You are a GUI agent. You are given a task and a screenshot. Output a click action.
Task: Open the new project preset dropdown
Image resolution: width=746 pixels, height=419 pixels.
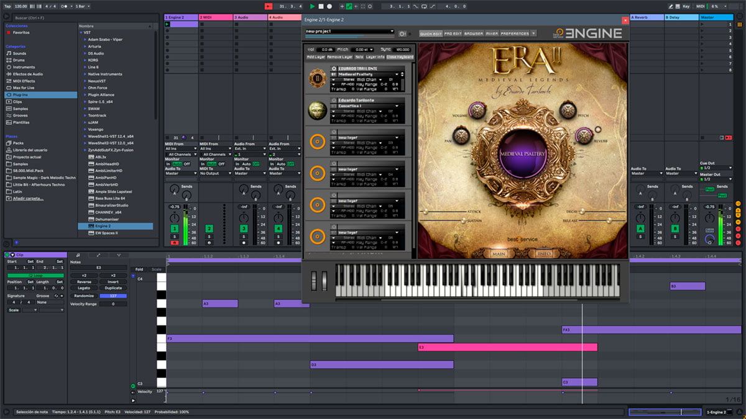[349, 31]
